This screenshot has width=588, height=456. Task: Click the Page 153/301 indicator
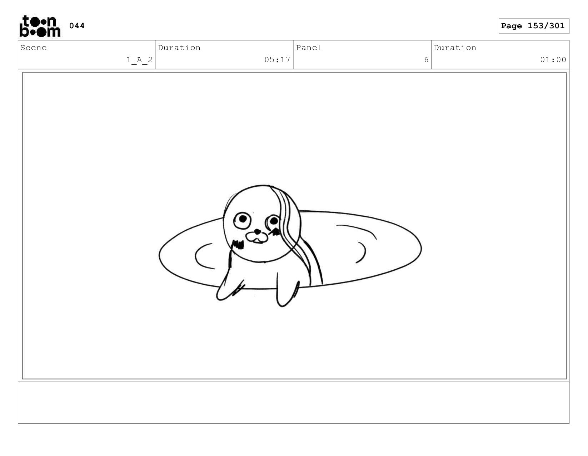click(533, 26)
